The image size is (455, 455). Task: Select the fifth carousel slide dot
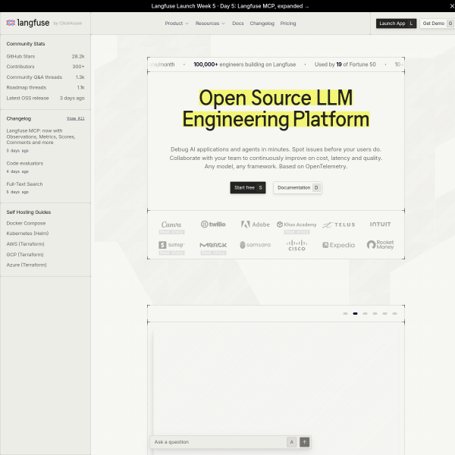tap(384, 313)
